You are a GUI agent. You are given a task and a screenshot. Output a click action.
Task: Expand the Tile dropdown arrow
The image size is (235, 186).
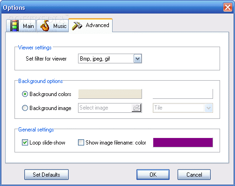(208, 108)
